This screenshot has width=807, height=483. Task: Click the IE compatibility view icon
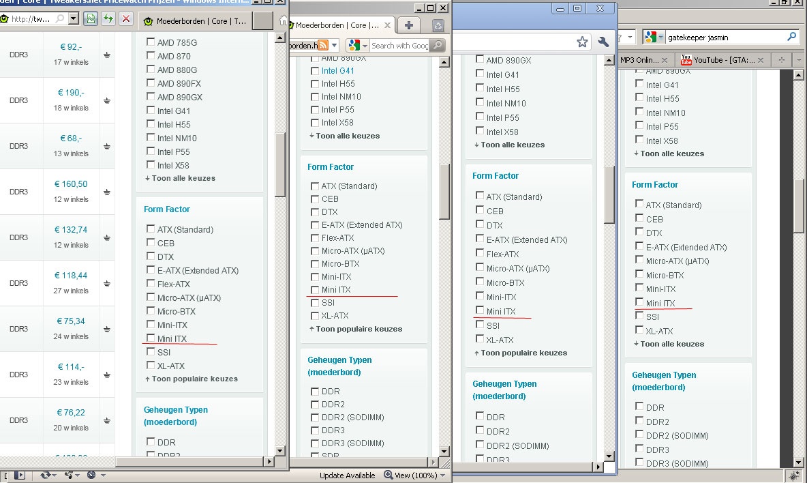[90, 18]
